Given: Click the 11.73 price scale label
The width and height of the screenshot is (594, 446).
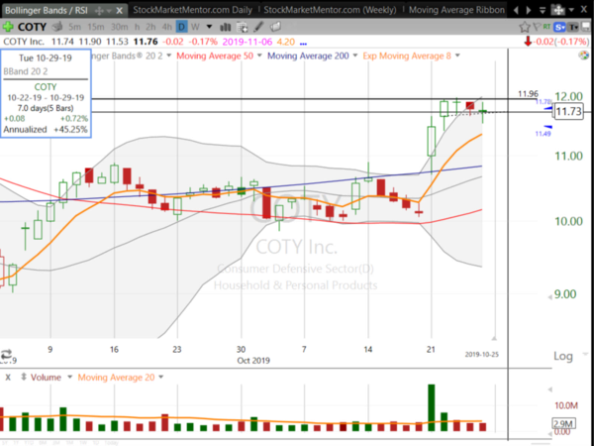Looking at the screenshot, I should click(x=568, y=112).
